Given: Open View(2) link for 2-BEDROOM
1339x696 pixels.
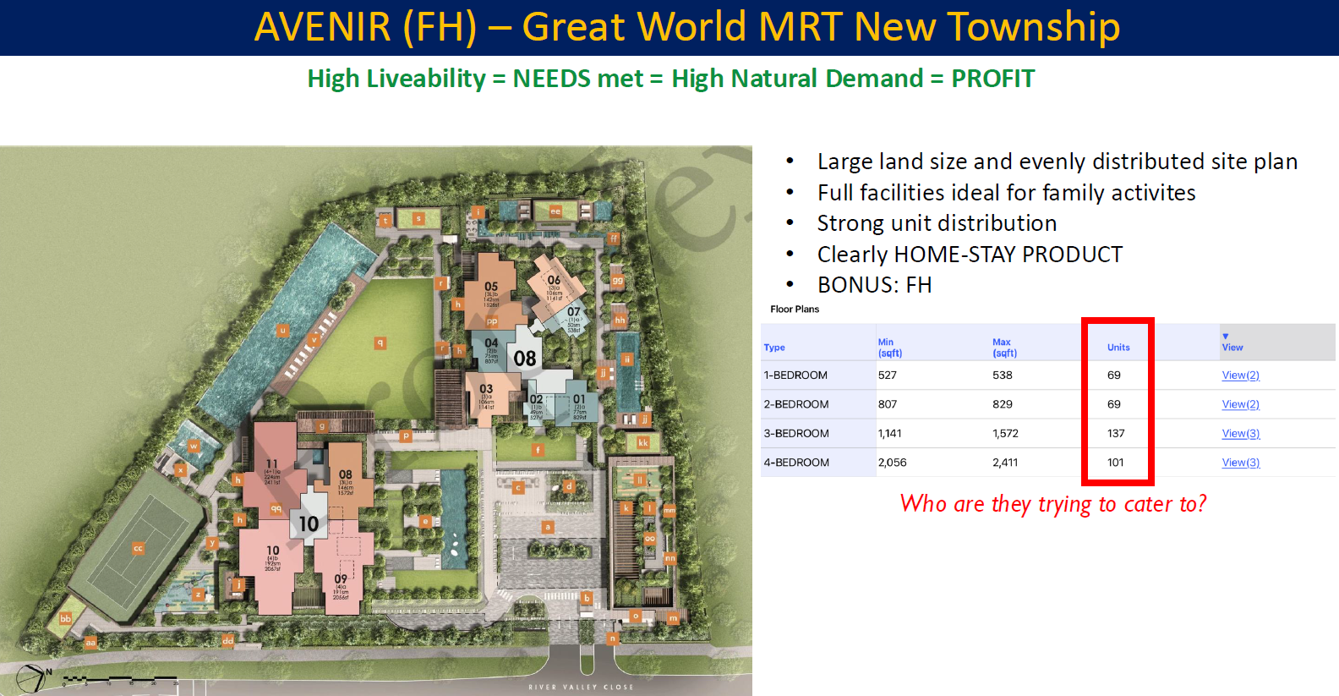Looking at the screenshot, I should [1240, 404].
